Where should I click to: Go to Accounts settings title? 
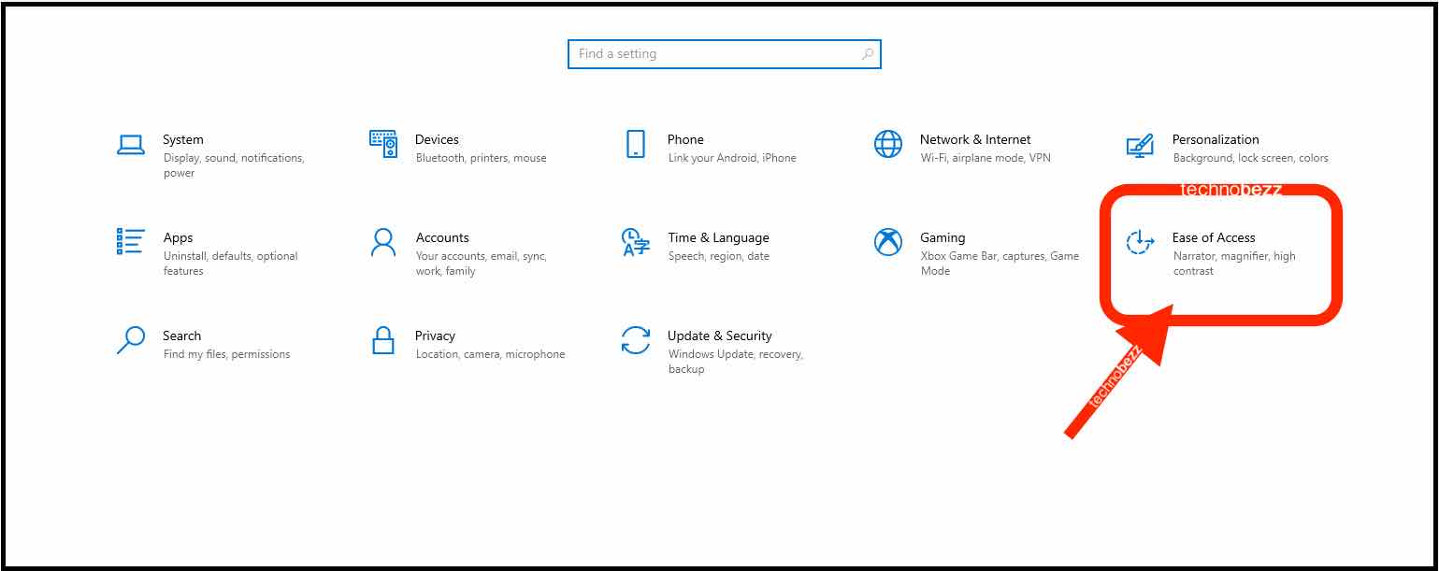click(x=442, y=237)
